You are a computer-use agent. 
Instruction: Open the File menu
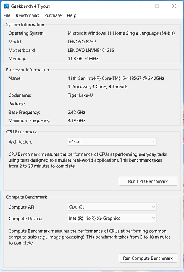(x=7, y=15)
